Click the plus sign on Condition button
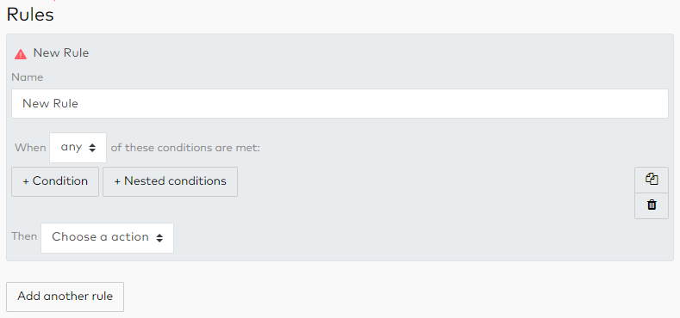 click(26, 181)
